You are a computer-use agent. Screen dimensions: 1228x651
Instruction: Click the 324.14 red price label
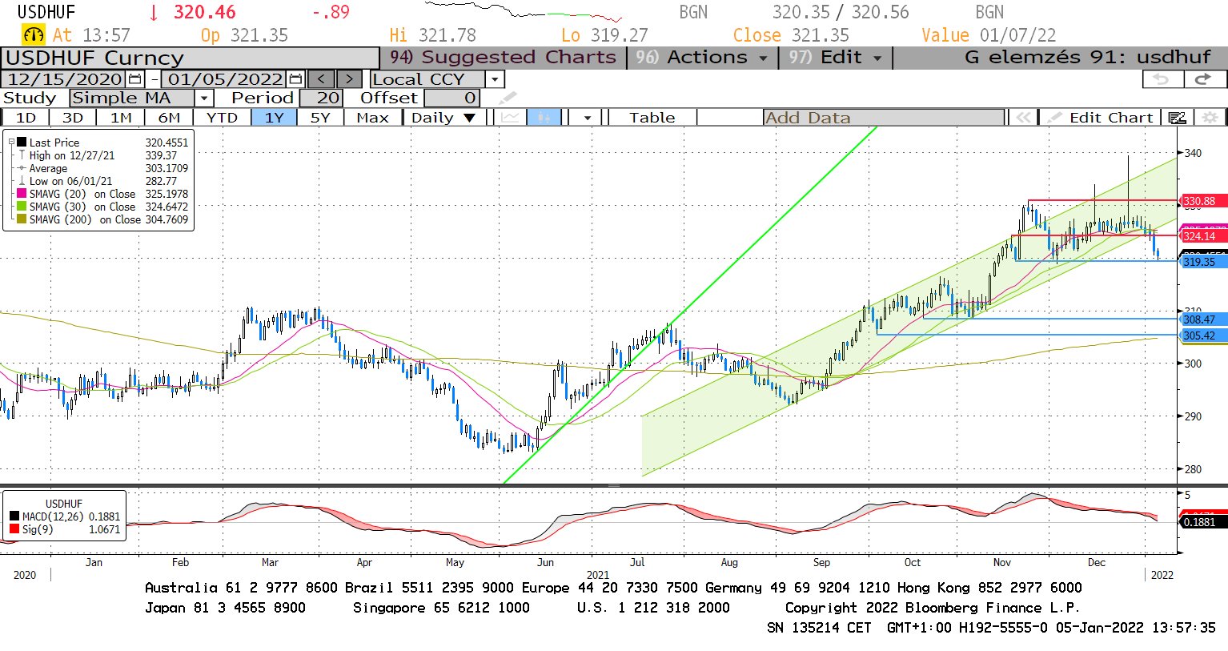pos(1203,236)
